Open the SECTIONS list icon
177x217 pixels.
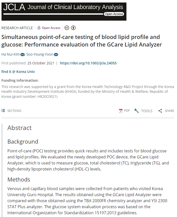point(3,111)
